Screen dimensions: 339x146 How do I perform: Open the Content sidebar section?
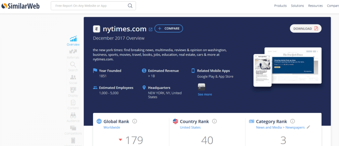pos(73,105)
